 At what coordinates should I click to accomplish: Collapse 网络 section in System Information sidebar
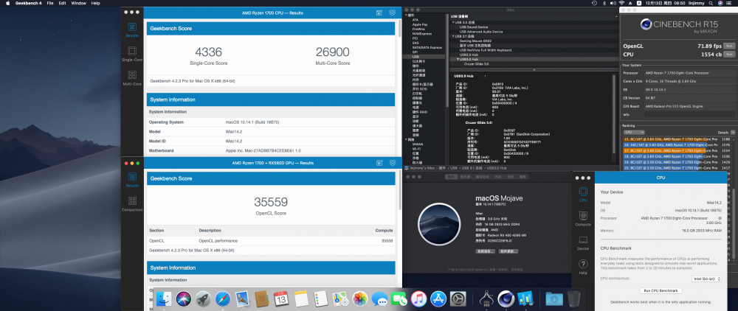[x=406, y=140]
